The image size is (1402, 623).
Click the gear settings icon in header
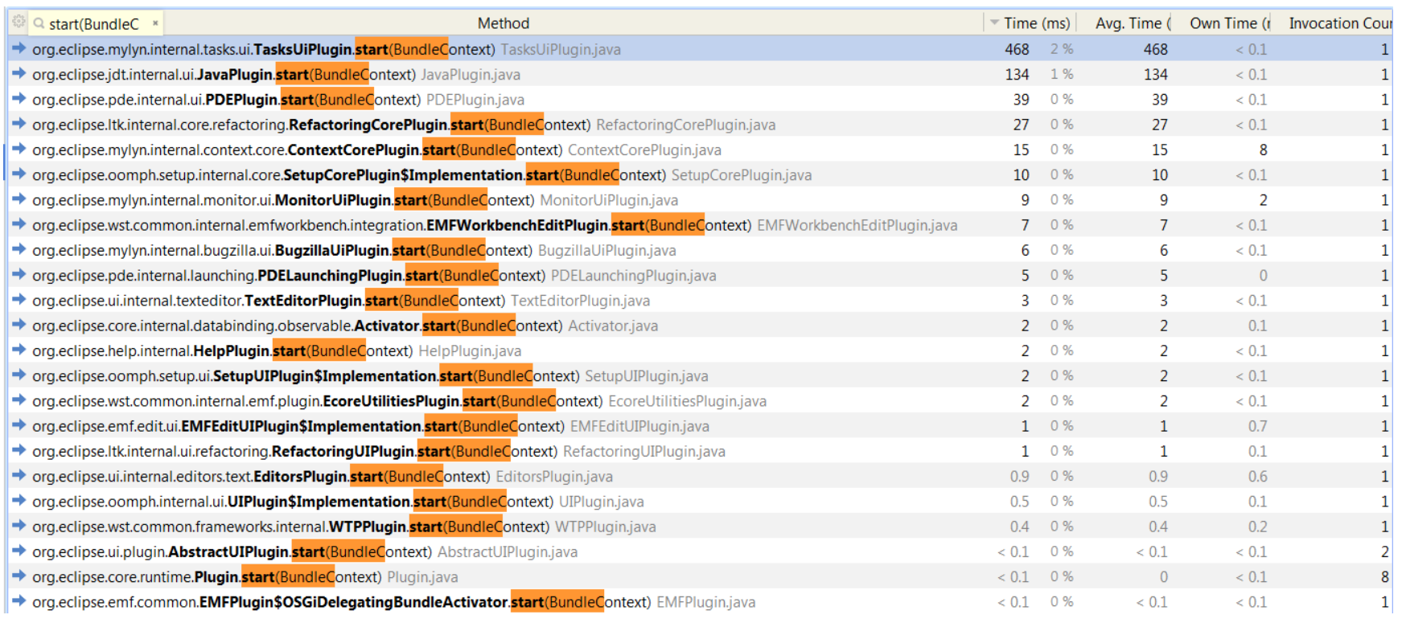click(18, 23)
